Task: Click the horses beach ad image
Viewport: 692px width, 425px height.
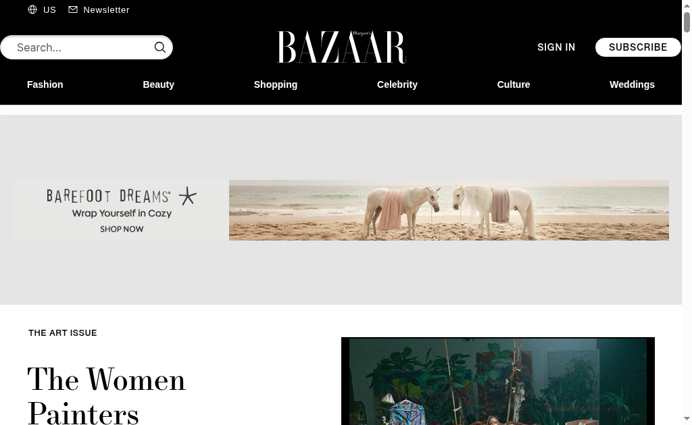Action: (x=449, y=210)
